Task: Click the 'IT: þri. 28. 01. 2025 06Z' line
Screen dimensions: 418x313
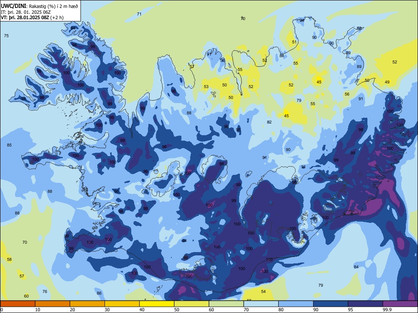Action: pos(26,12)
